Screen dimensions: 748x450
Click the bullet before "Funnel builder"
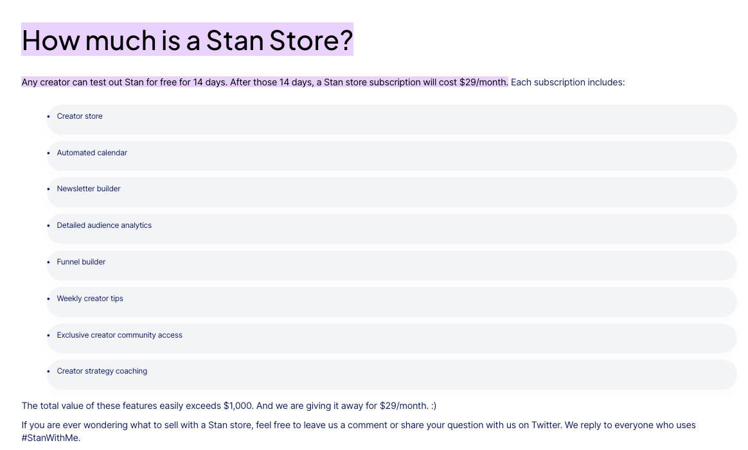click(x=49, y=262)
